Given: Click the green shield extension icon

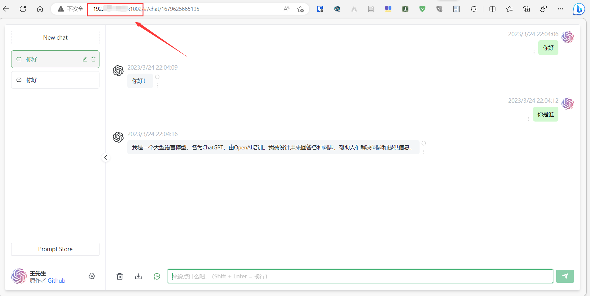Looking at the screenshot, I should (x=422, y=9).
